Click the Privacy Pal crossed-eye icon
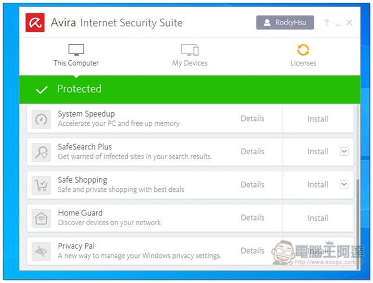The height and width of the screenshot is (283, 373). point(41,251)
